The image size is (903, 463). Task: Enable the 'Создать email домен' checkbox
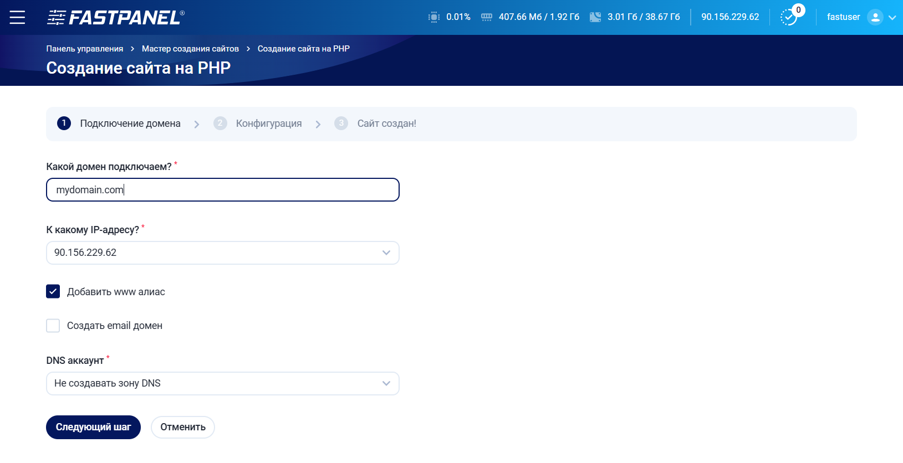[x=53, y=326]
